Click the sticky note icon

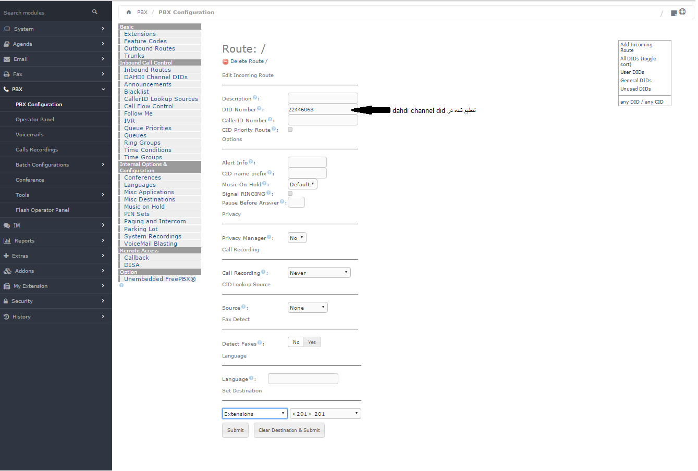click(674, 13)
